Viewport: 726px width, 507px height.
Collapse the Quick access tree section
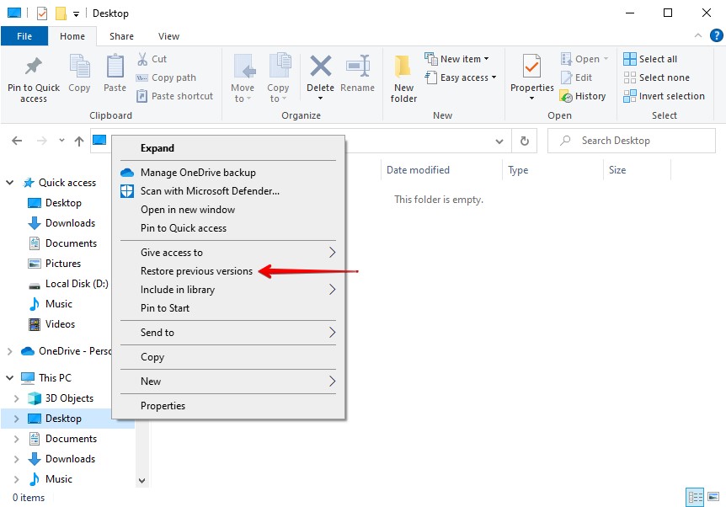(x=10, y=183)
